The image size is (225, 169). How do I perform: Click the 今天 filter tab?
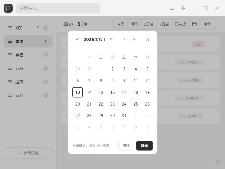coord(121,24)
